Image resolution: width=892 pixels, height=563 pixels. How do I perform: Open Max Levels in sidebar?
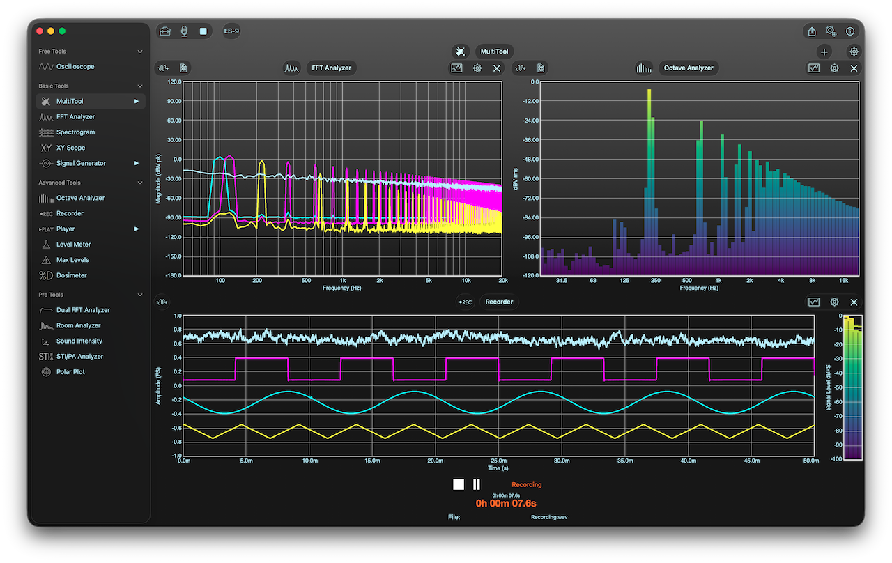(91, 260)
